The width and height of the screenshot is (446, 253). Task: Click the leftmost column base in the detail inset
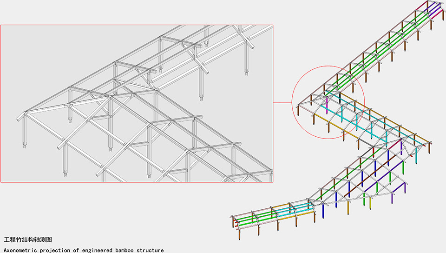pos(25,148)
